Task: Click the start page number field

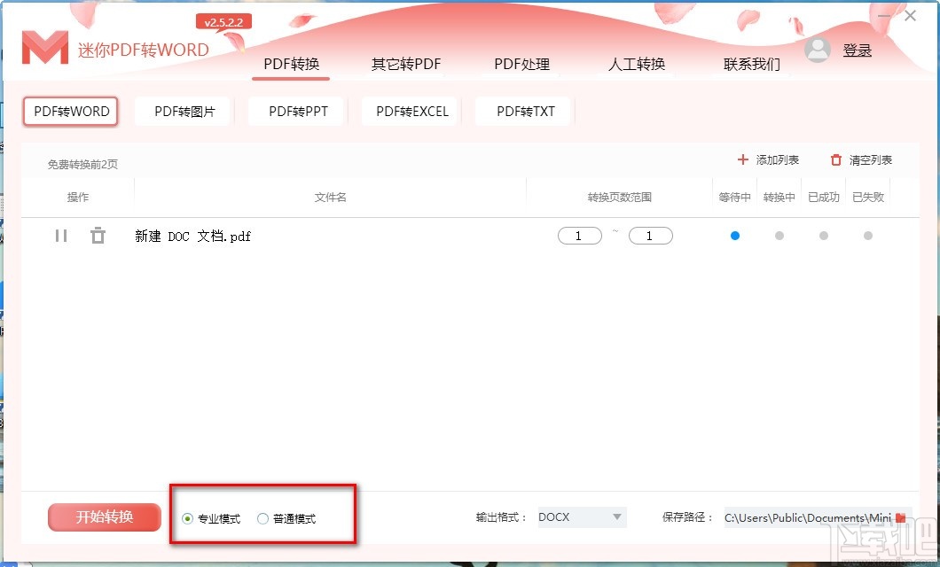Action: click(580, 236)
